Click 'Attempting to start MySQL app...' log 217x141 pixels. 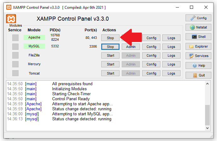tap(82, 114)
